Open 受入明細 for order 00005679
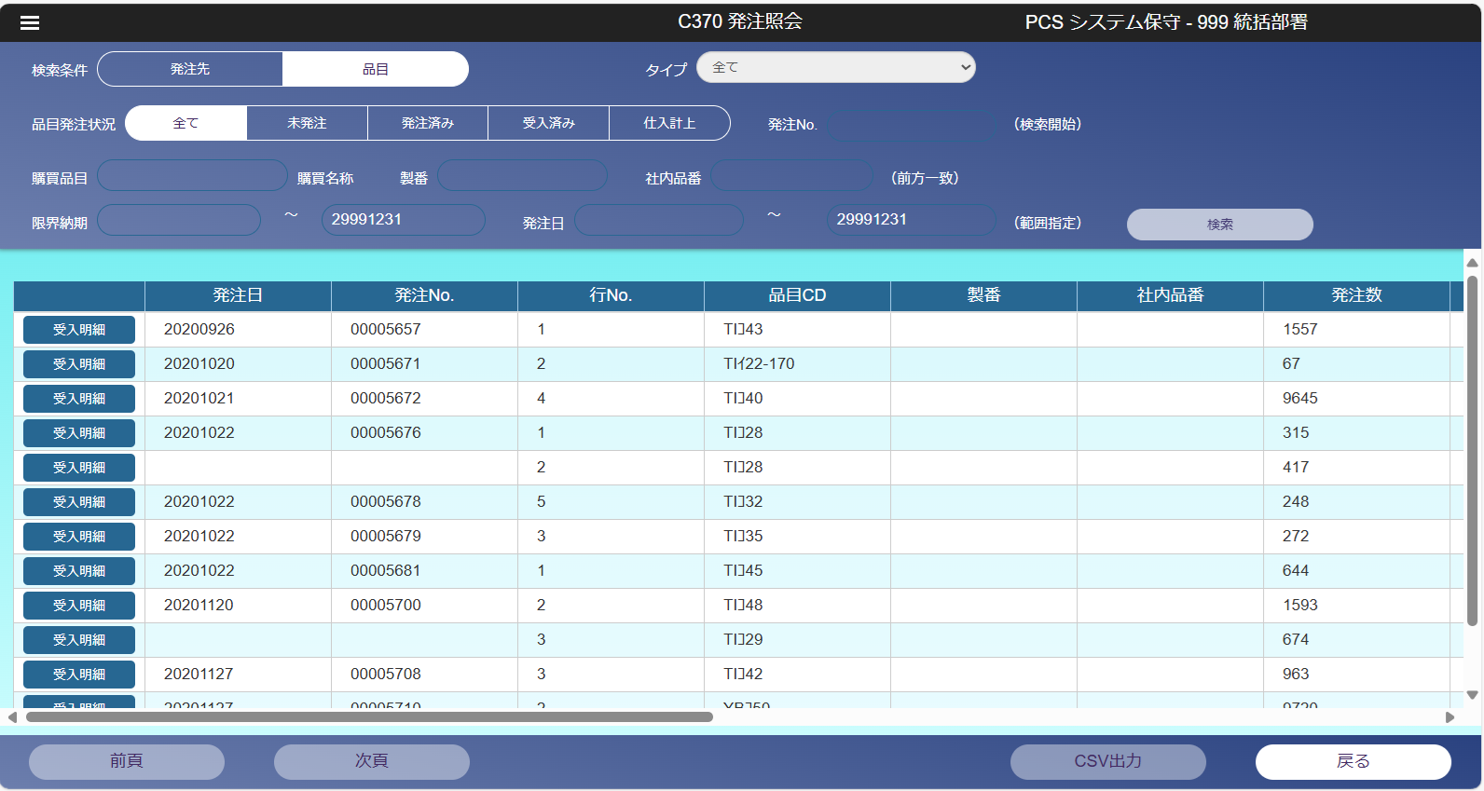Image resolution: width=1484 pixels, height=791 pixels. coord(79,537)
